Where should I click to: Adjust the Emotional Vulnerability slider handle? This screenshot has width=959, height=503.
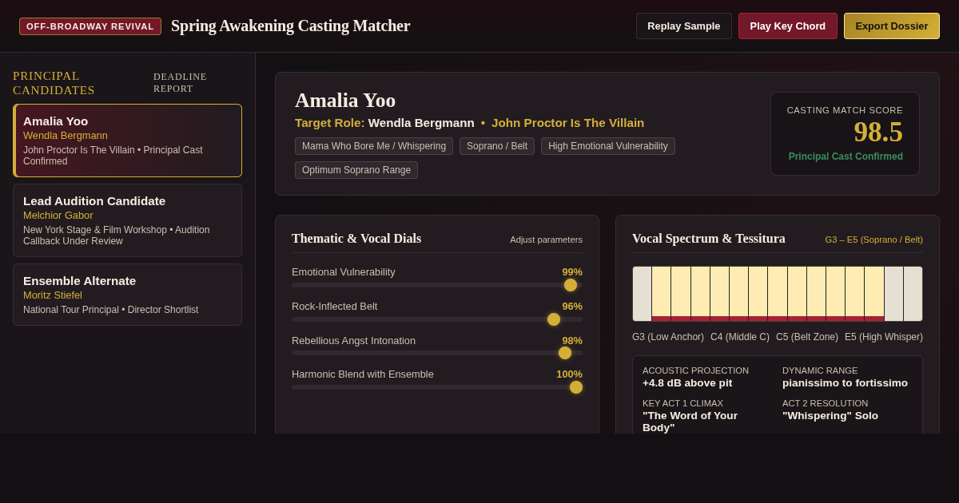tap(571, 285)
